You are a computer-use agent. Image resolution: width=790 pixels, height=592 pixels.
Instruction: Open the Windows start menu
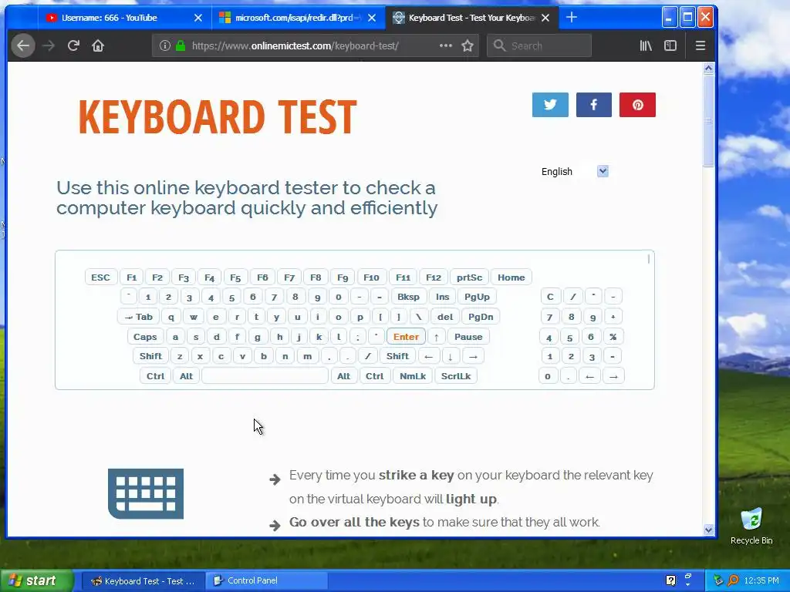pos(36,580)
